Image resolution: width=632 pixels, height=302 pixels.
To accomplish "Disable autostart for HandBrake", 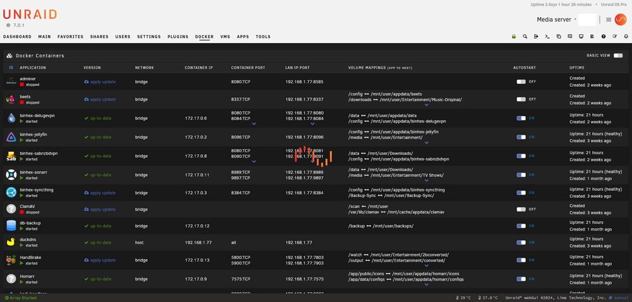I will pyautogui.click(x=521, y=260).
